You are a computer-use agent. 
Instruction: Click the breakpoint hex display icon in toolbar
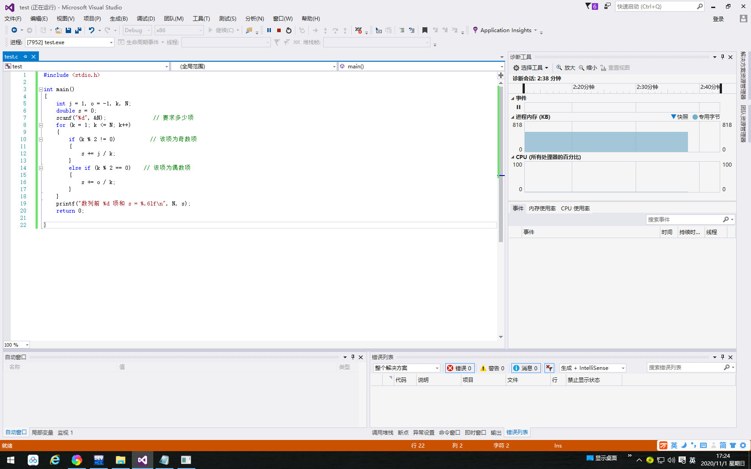(359, 30)
